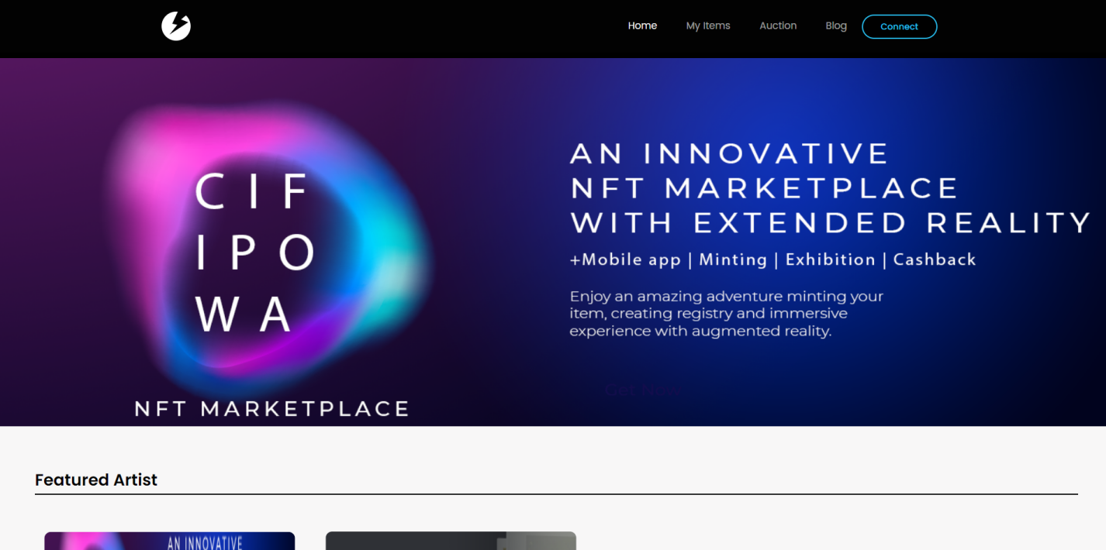Click the 'NFT Marketplace' headline middle line

764,188
